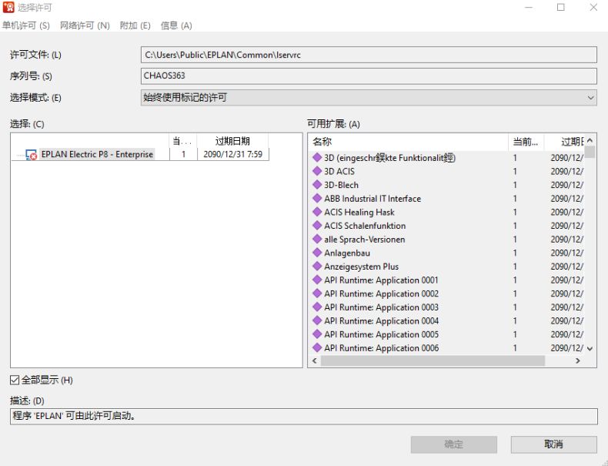Viewport: 608px width, 466px height.
Task: Click the '2090/12/31 7:59' expiry cell
Action: [x=232, y=154]
